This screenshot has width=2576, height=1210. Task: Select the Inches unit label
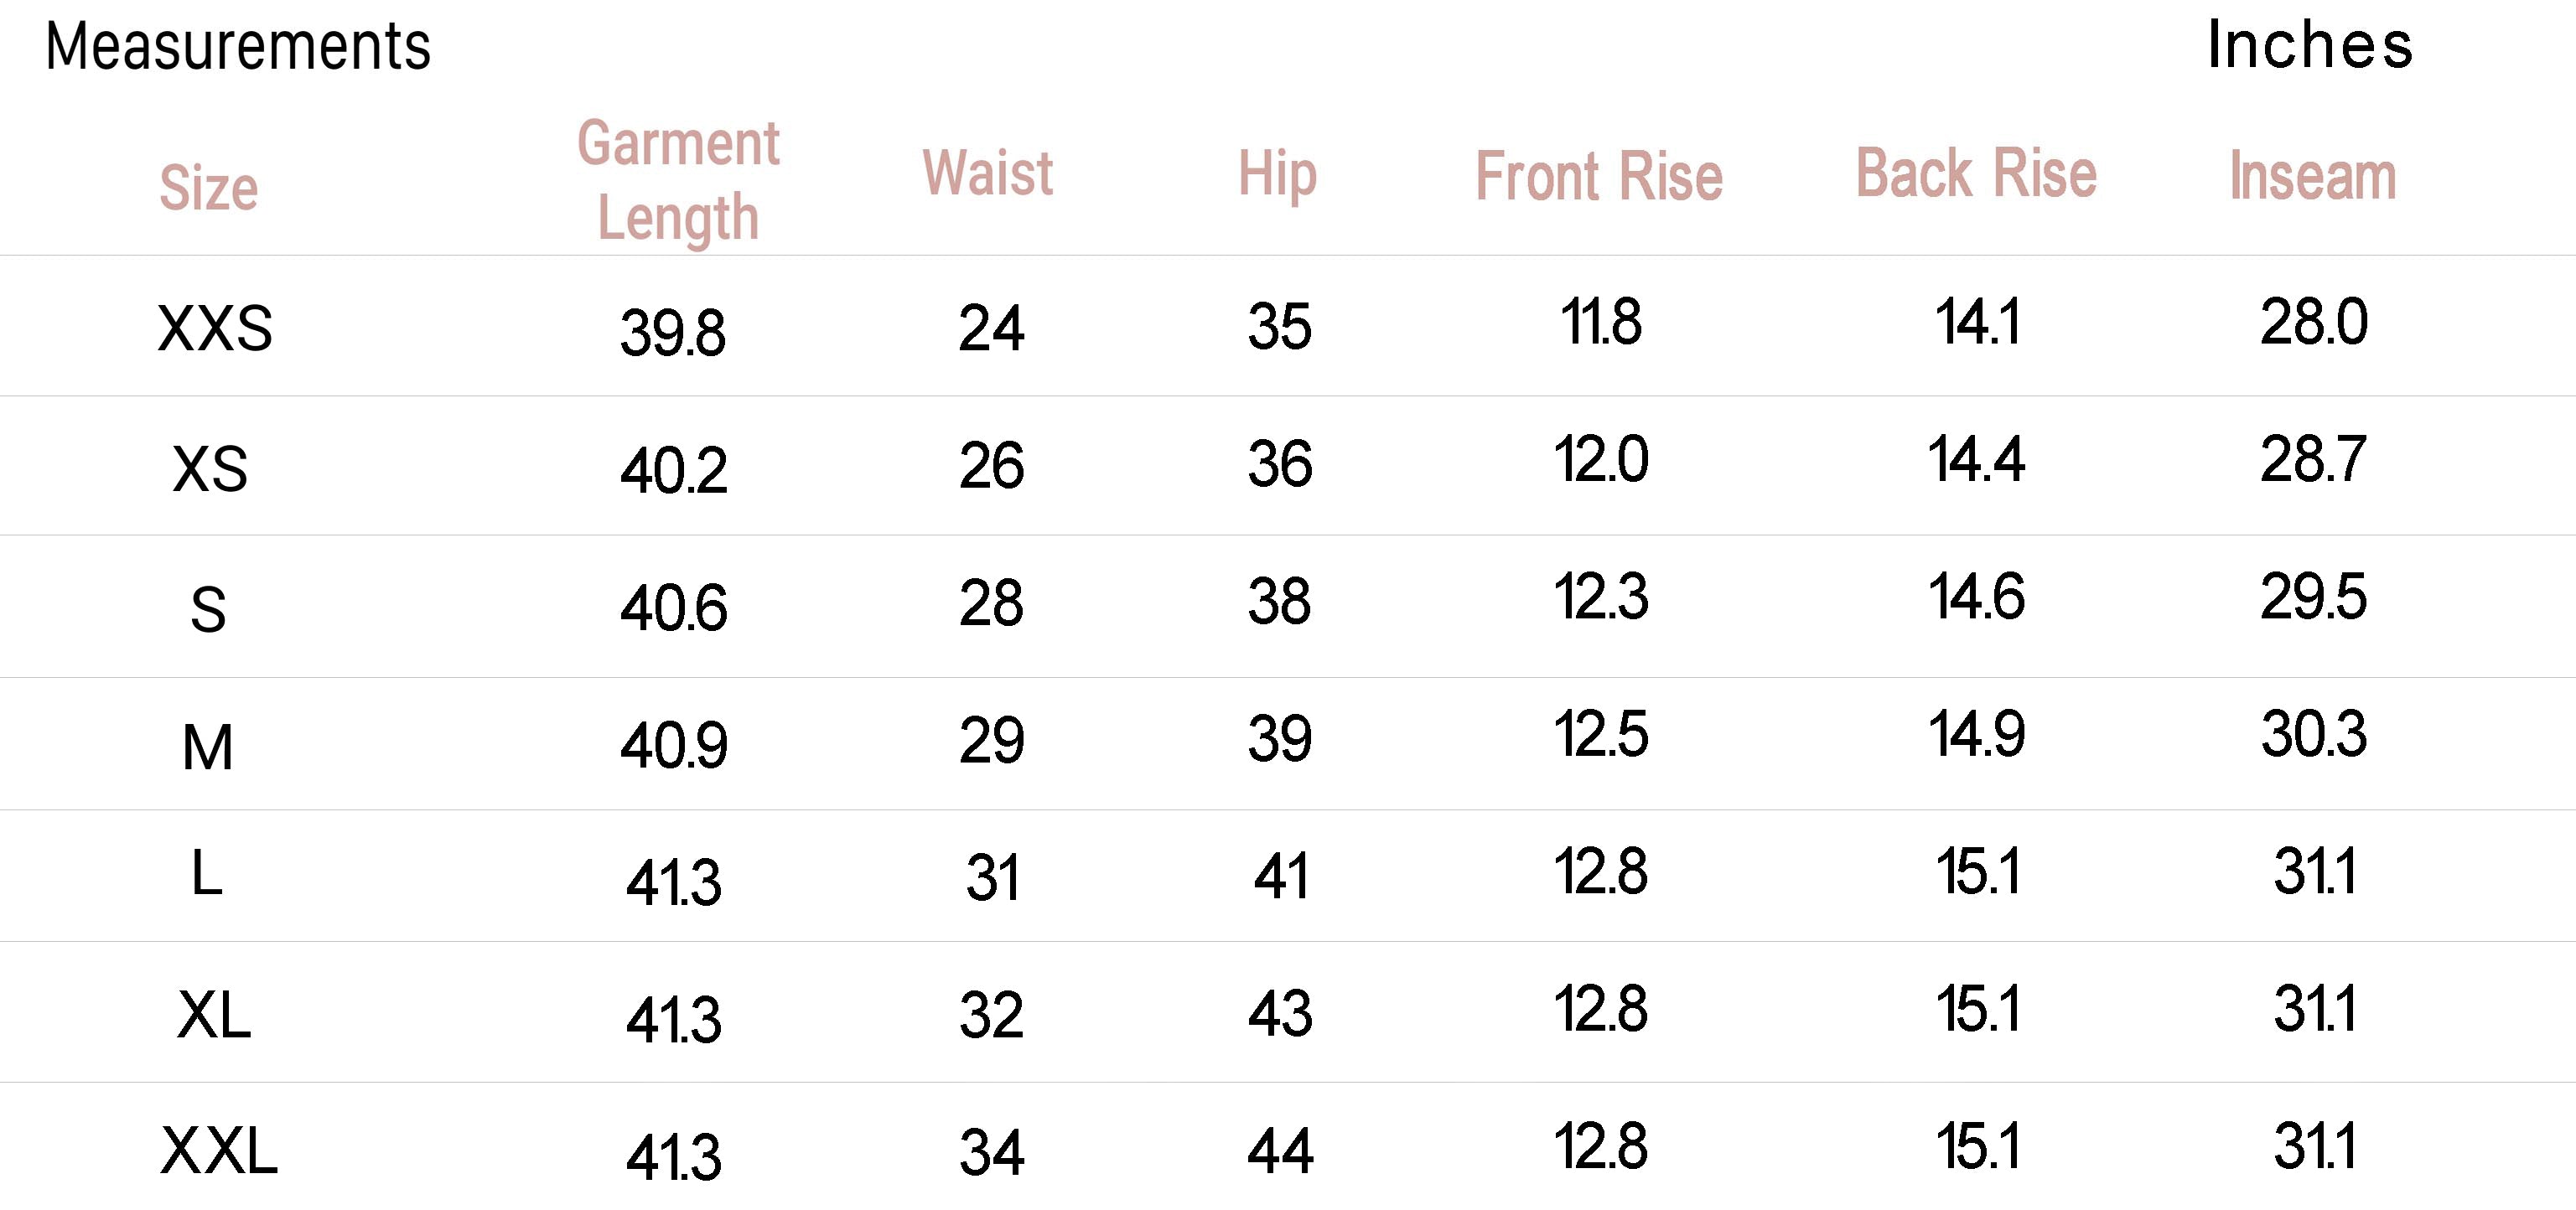[2310, 45]
